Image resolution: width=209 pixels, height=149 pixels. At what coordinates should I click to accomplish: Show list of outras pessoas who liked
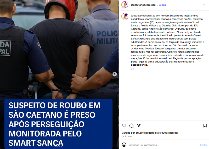pyautogui.click(x=170, y=133)
